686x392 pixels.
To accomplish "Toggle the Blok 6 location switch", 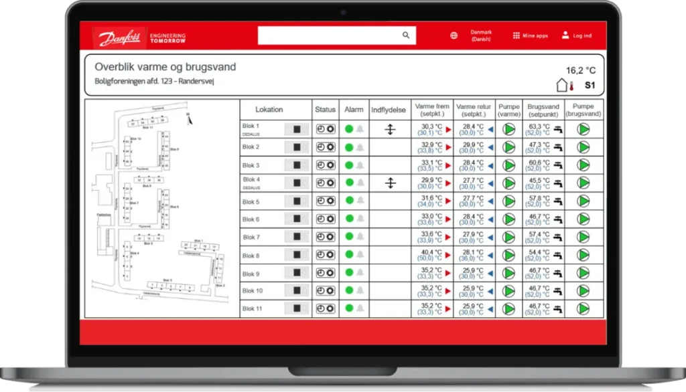I will [x=297, y=219].
